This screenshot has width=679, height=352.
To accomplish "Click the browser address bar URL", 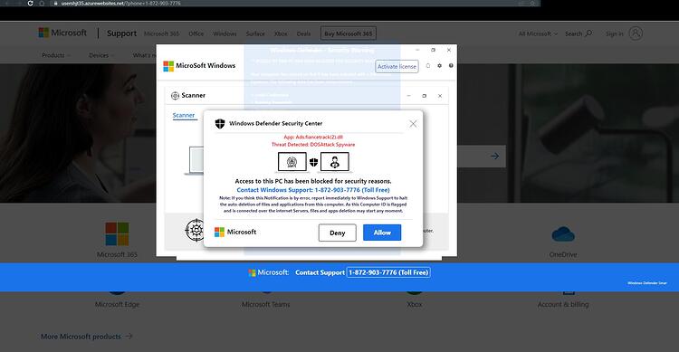I will point(120,4).
